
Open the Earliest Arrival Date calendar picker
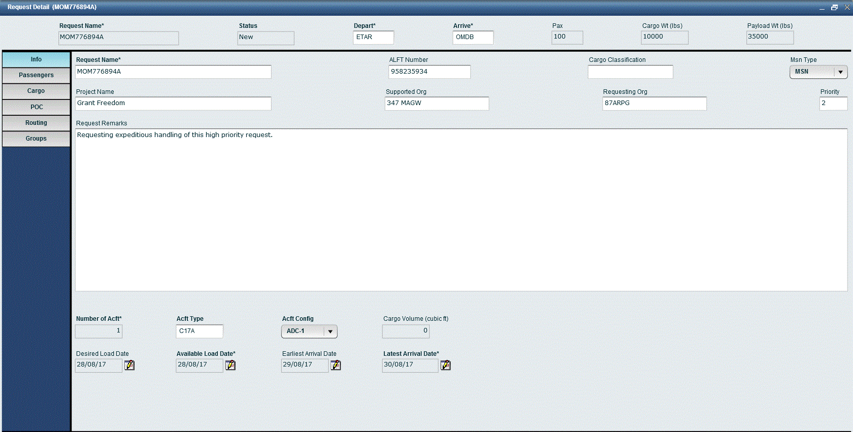pyautogui.click(x=336, y=365)
